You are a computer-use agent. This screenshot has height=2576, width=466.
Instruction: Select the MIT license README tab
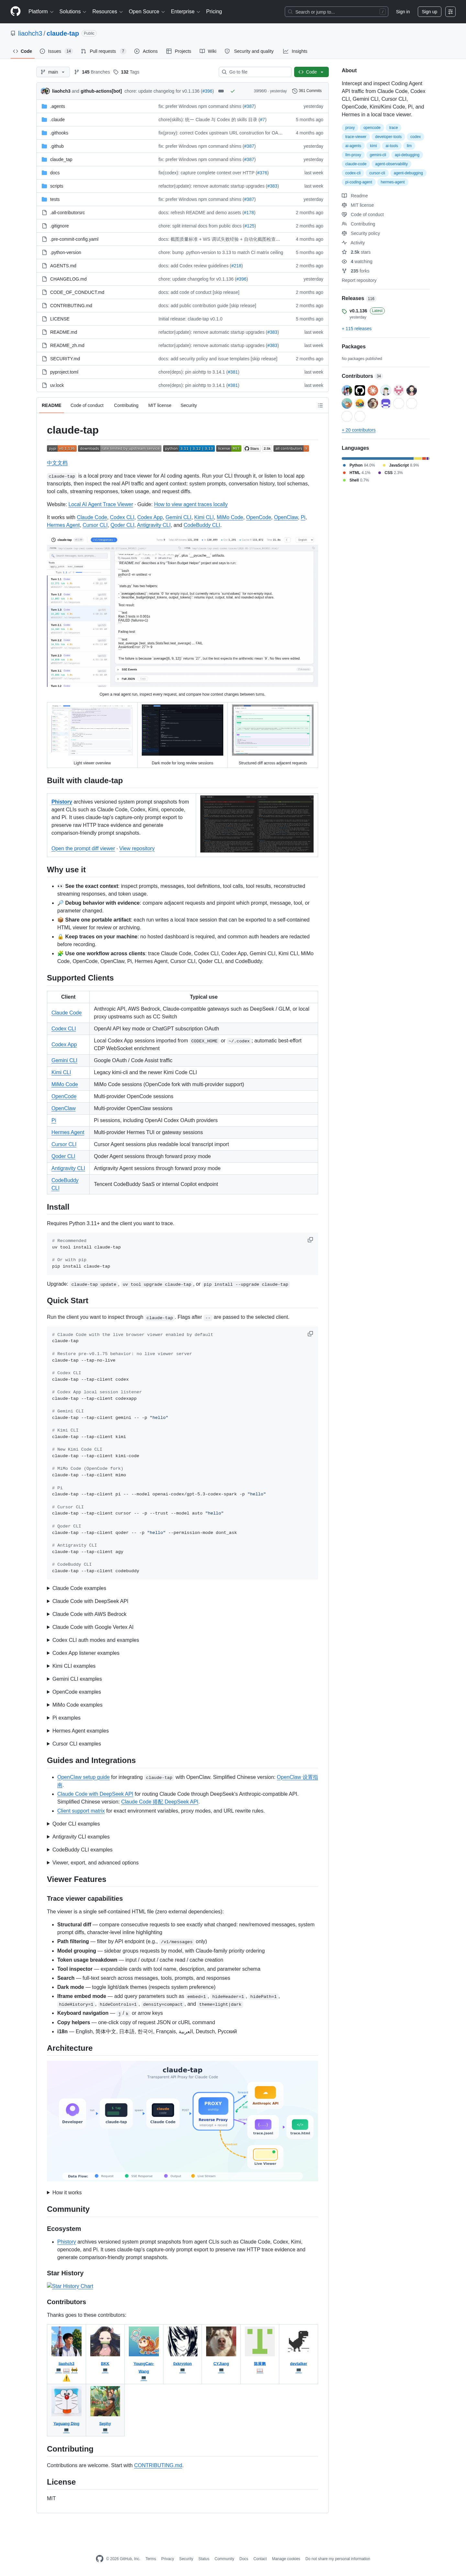[160, 405]
